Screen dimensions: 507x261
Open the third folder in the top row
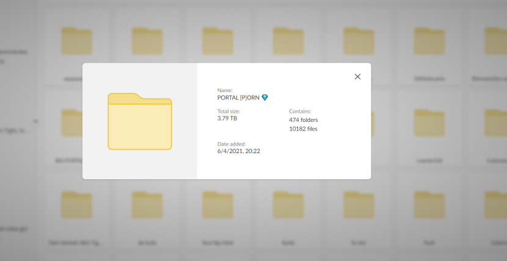tap(217, 41)
